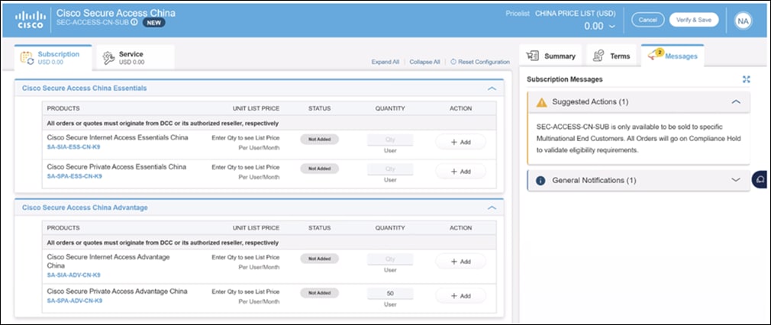
Task: Click Qty field for SA-SPA-ESS-CN-K9
Action: click(x=390, y=169)
